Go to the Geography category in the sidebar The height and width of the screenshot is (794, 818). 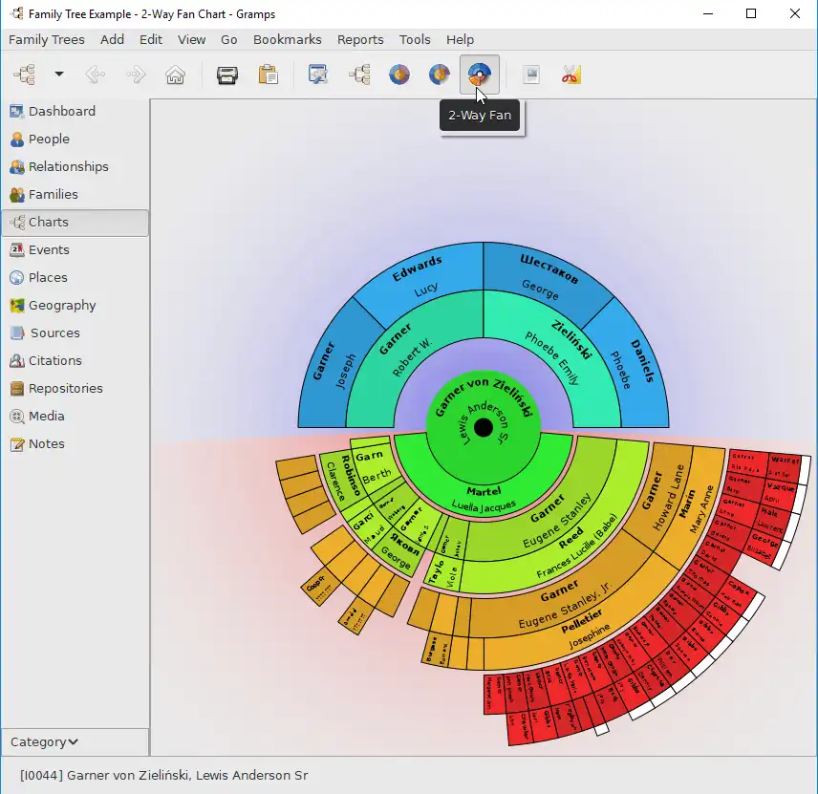tap(62, 305)
